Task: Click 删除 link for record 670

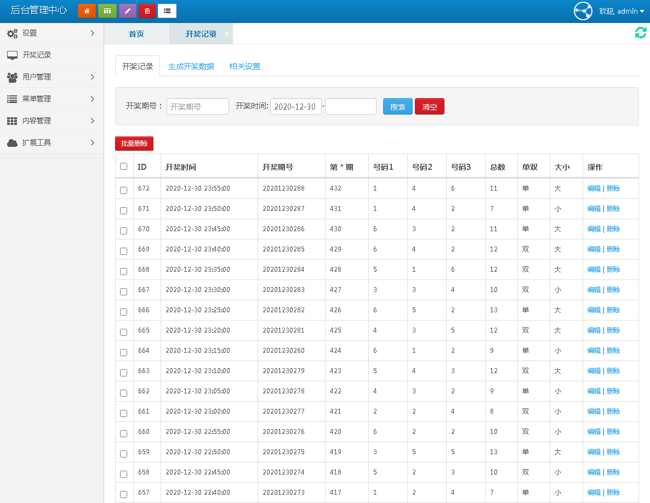Action: pyautogui.click(x=613, y=229)
